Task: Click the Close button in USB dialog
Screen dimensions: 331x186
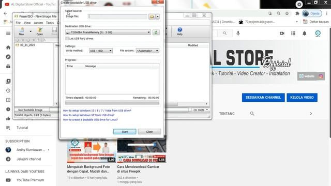Action: pos(149,132)
